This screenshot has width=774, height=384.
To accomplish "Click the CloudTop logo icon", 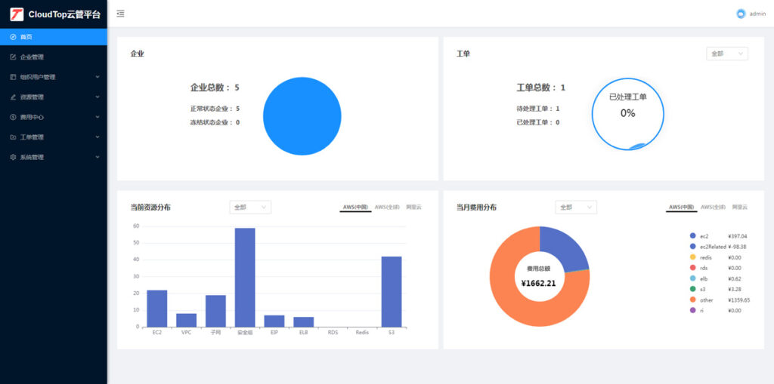I will [x=17, y=14].
